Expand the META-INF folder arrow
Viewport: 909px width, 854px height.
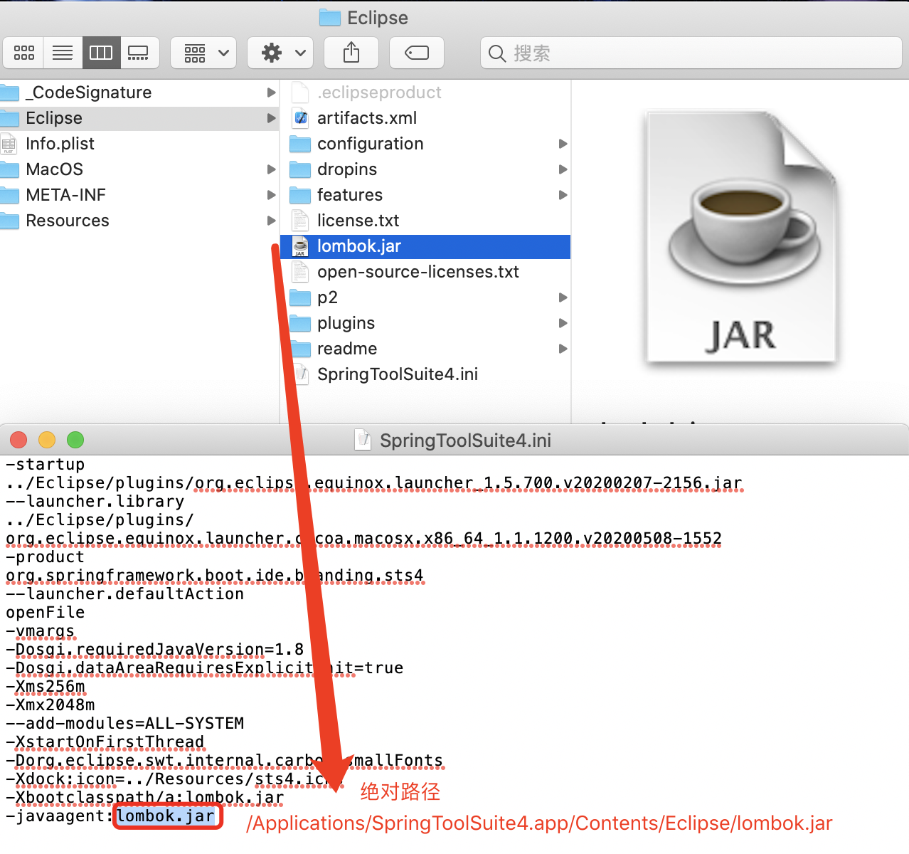(271, 195)
